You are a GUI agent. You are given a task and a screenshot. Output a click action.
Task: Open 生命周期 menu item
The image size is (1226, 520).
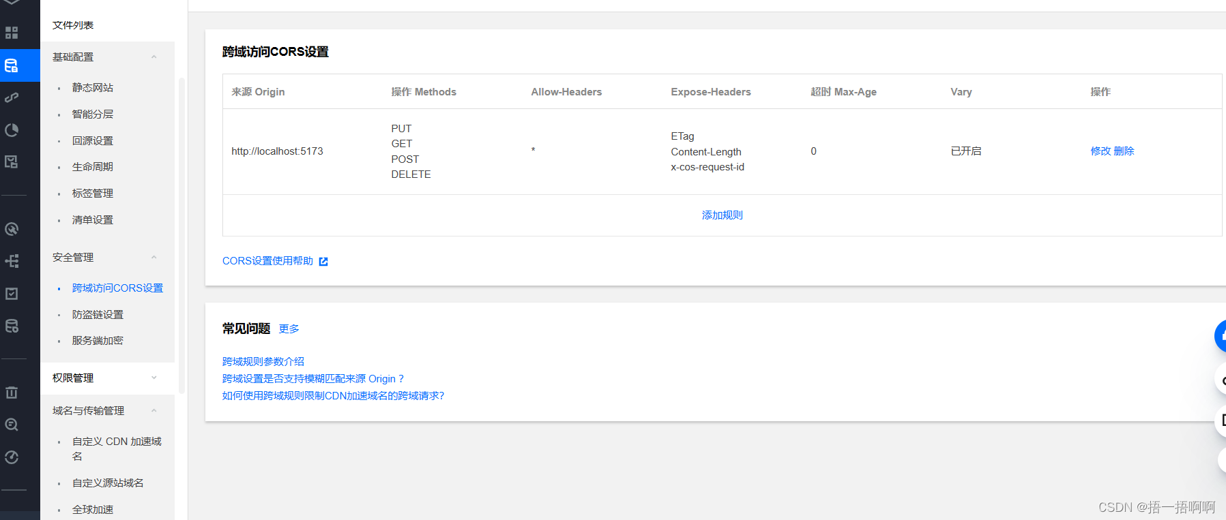(x=93, y=167)
